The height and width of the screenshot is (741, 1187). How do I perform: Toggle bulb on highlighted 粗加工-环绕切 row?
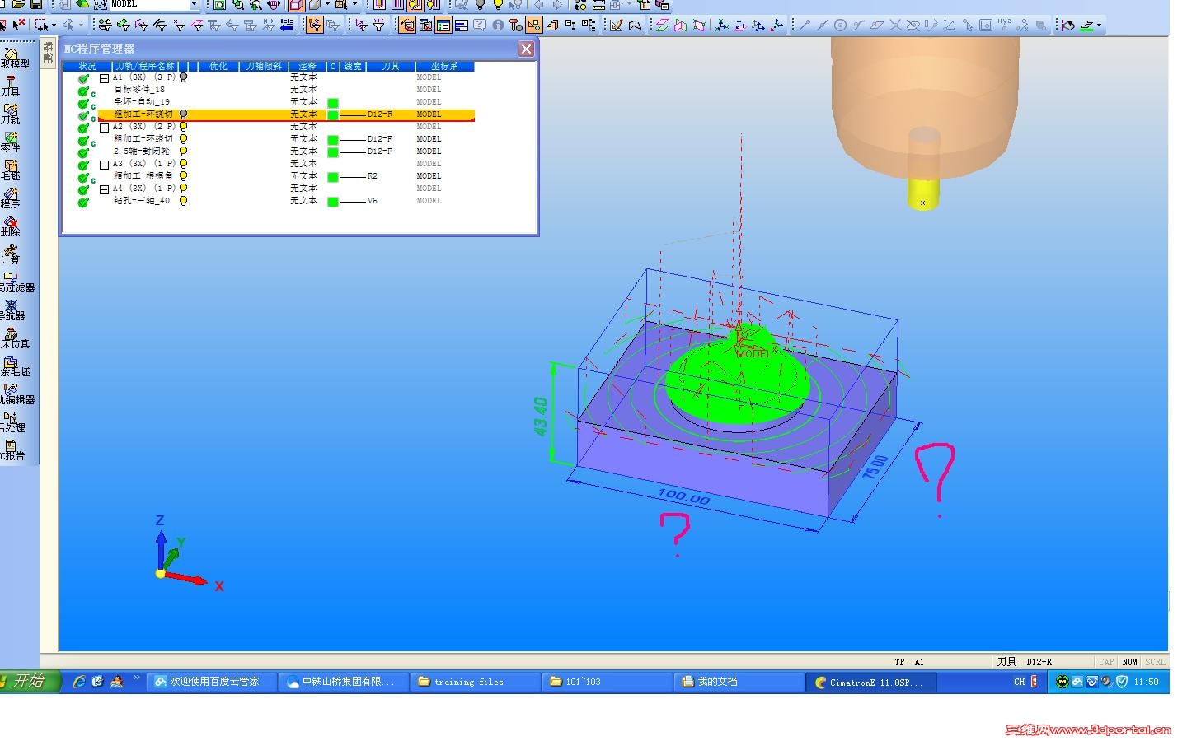tap(184, 114)
